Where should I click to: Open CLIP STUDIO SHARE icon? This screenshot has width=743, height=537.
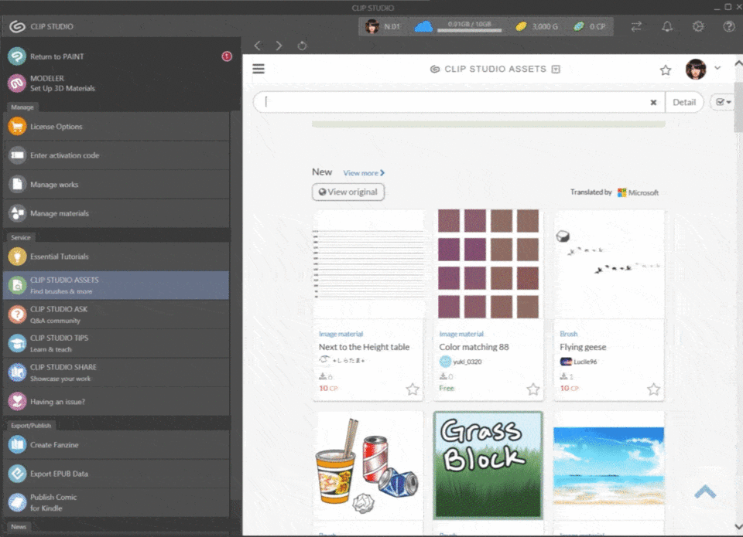(17, 372)
